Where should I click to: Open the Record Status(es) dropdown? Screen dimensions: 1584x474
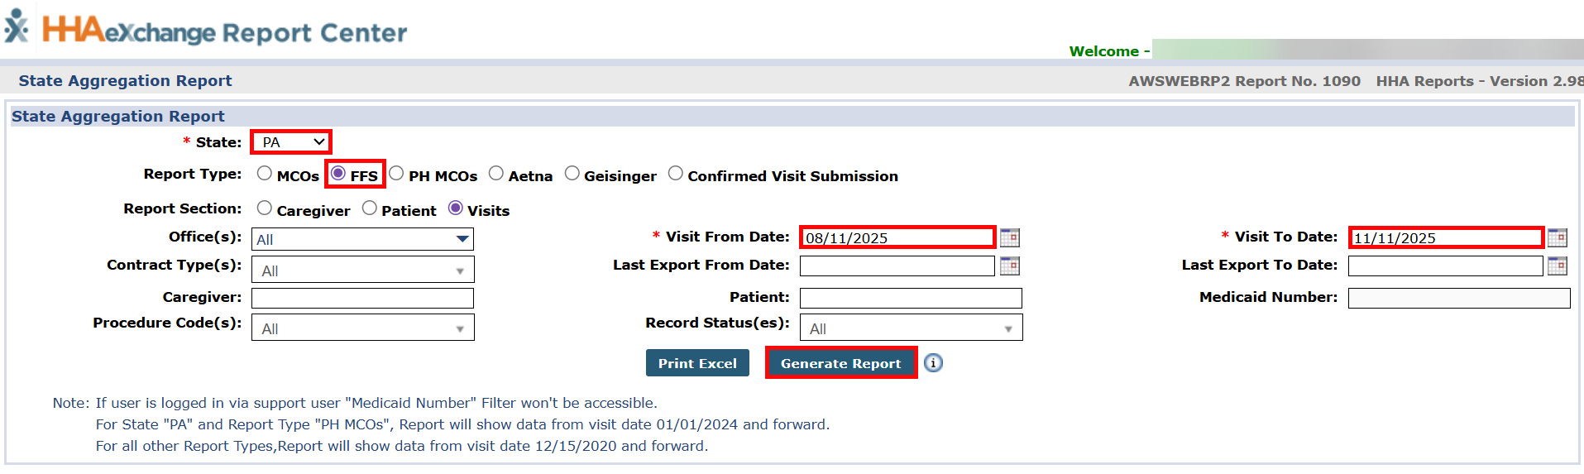point(910,328)
